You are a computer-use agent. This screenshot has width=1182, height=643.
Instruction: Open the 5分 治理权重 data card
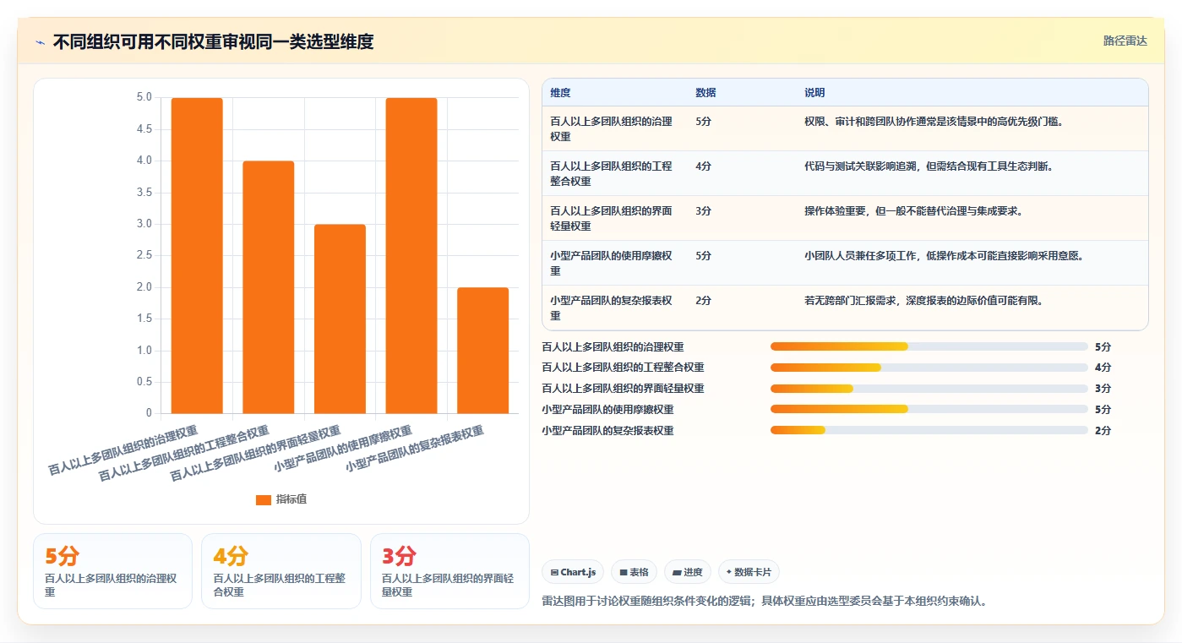[x=112, y=570]
